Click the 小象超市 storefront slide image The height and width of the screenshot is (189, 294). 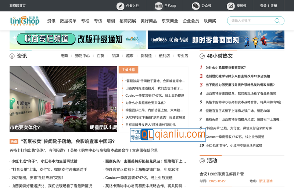click(48, 99)
